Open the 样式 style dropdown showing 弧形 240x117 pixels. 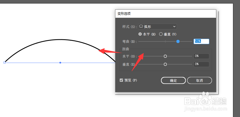[x=157, y=27]
